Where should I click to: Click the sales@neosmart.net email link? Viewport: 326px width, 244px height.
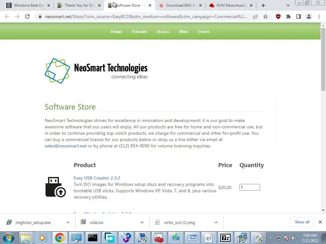tap(66, 146)
